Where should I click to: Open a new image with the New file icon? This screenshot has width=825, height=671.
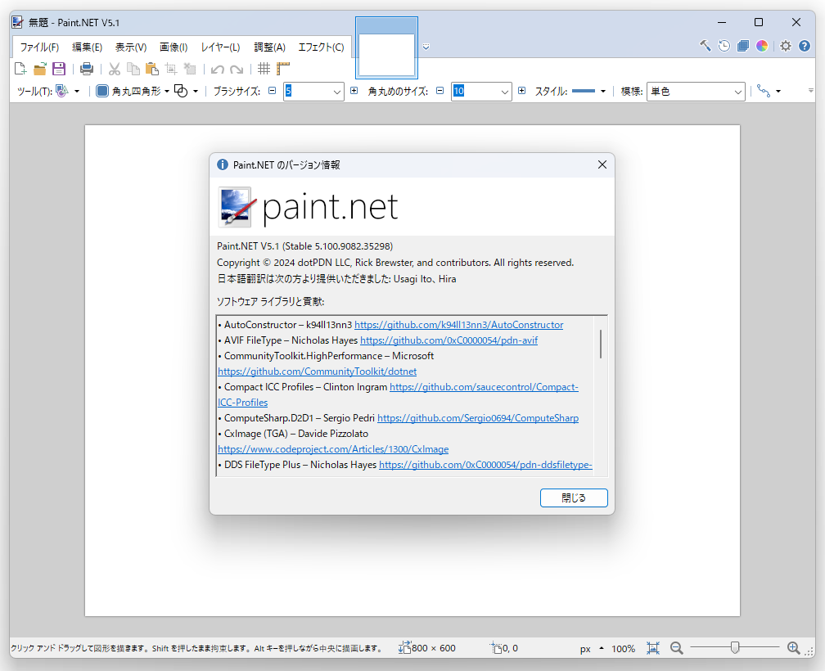point(20,69)
